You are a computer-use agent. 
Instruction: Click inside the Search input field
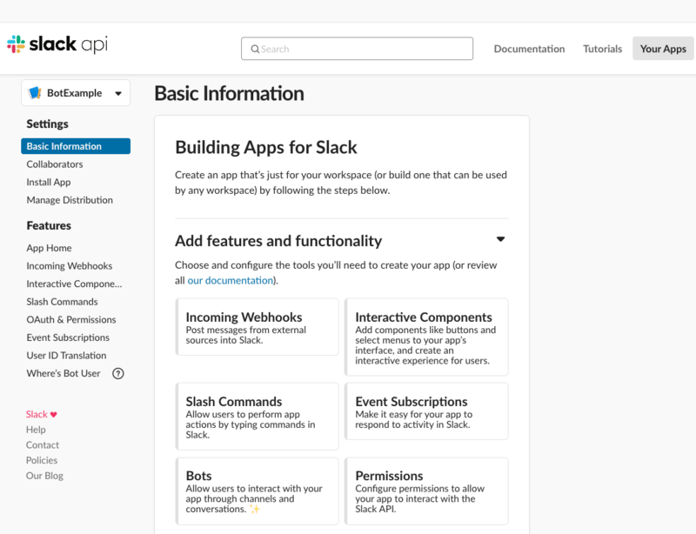357,48
